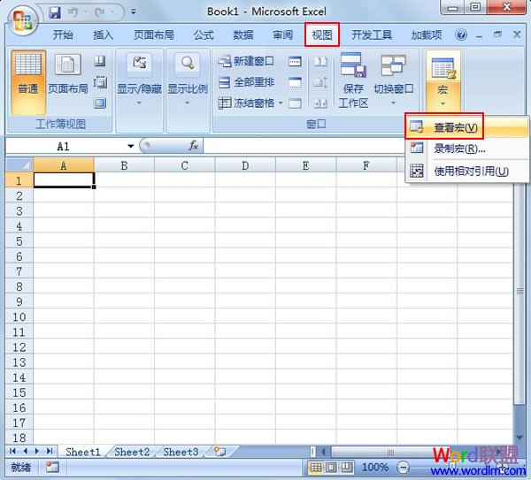Click Full Screen small icon
Viewport: 531px width, 480px height.
[100, 103]
